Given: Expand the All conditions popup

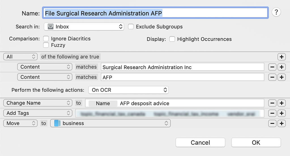Looking at the screenshot, I should tap(20, 57).
